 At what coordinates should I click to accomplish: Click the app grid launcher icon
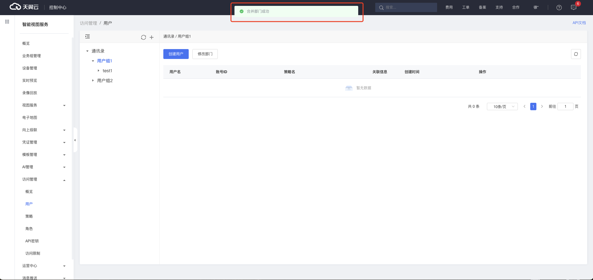tap(7, 22)
